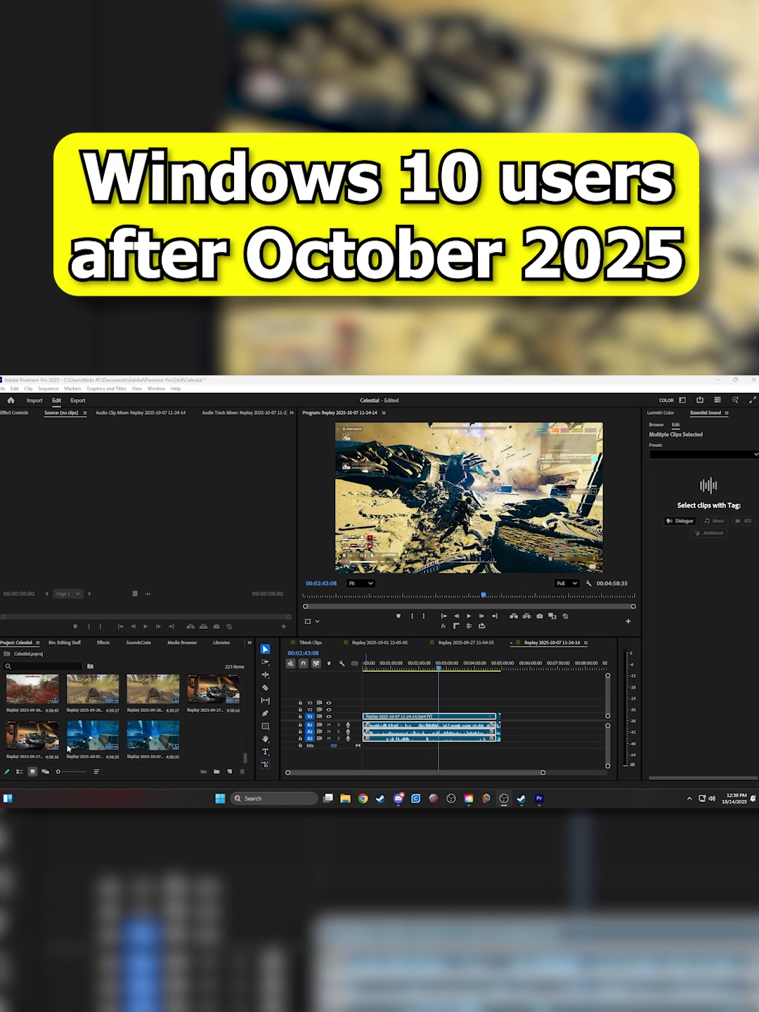Mute audio track A1

328,725
